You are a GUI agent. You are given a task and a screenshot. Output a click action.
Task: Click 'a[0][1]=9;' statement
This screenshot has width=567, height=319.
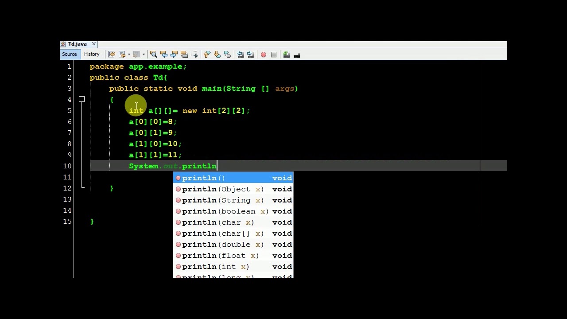click(153, 133)
